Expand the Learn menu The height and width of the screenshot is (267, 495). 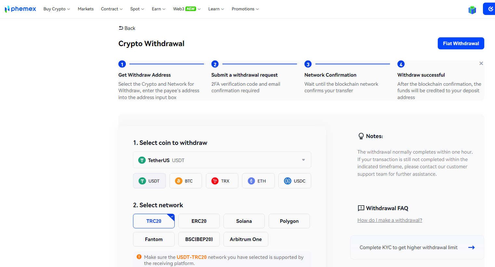pos(216,9)
